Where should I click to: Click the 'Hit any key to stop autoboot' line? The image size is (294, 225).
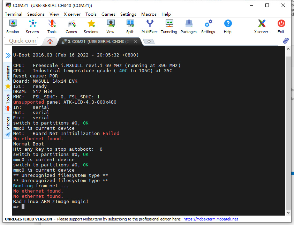click(x=58, y=149)
